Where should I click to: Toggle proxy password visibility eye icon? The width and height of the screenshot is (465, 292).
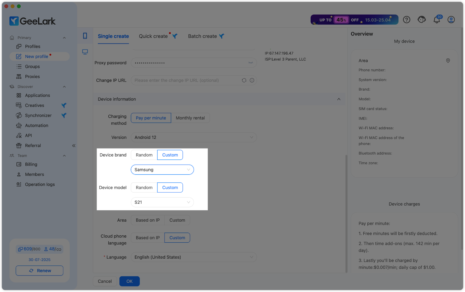[251, 63]
